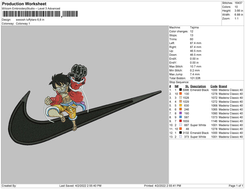Click the black swatch for stop 1 (5996 stitches)

pyautogui.click(x=180, y=90)
